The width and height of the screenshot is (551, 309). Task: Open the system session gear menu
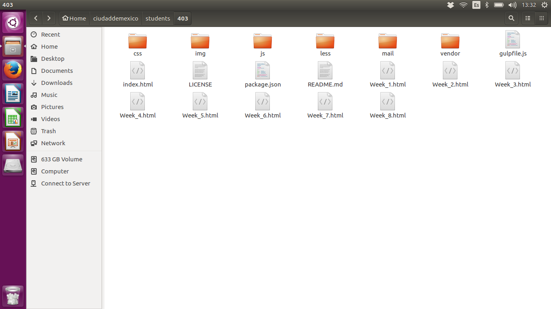(544, 5)
